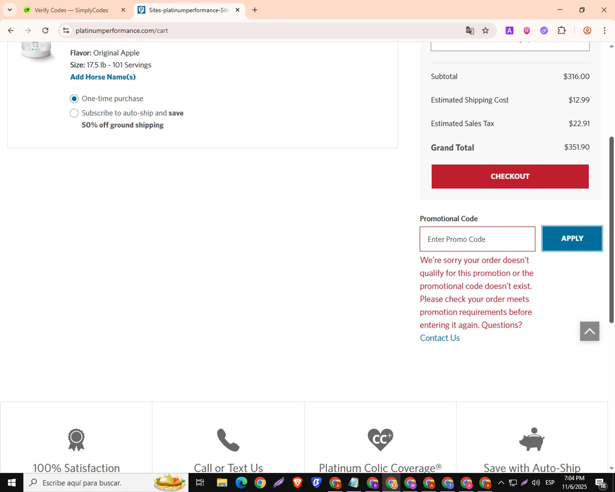Click the Windows taskbar search box
The height and width of the screenshot is (492, 615).
tap(106, 483)
